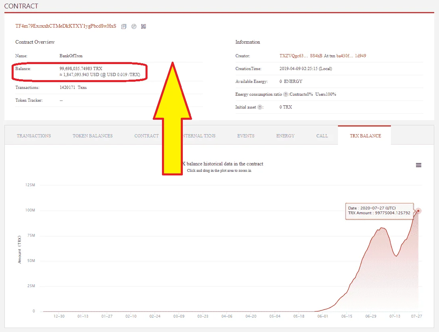This screenshot has width=439, height=332.
Task: Copy the contract address with copy icon
Action: [x=124, y=26]
